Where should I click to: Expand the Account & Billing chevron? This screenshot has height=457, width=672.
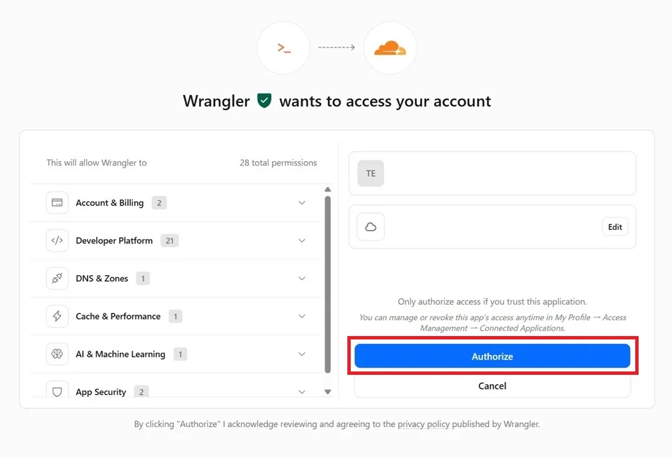(302, 203)
